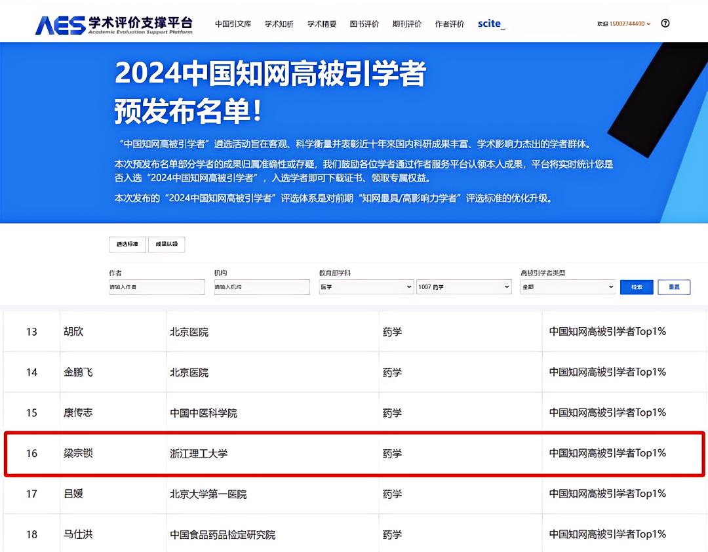Switch to the 期刊评价 section

click(x=407, y=24)
